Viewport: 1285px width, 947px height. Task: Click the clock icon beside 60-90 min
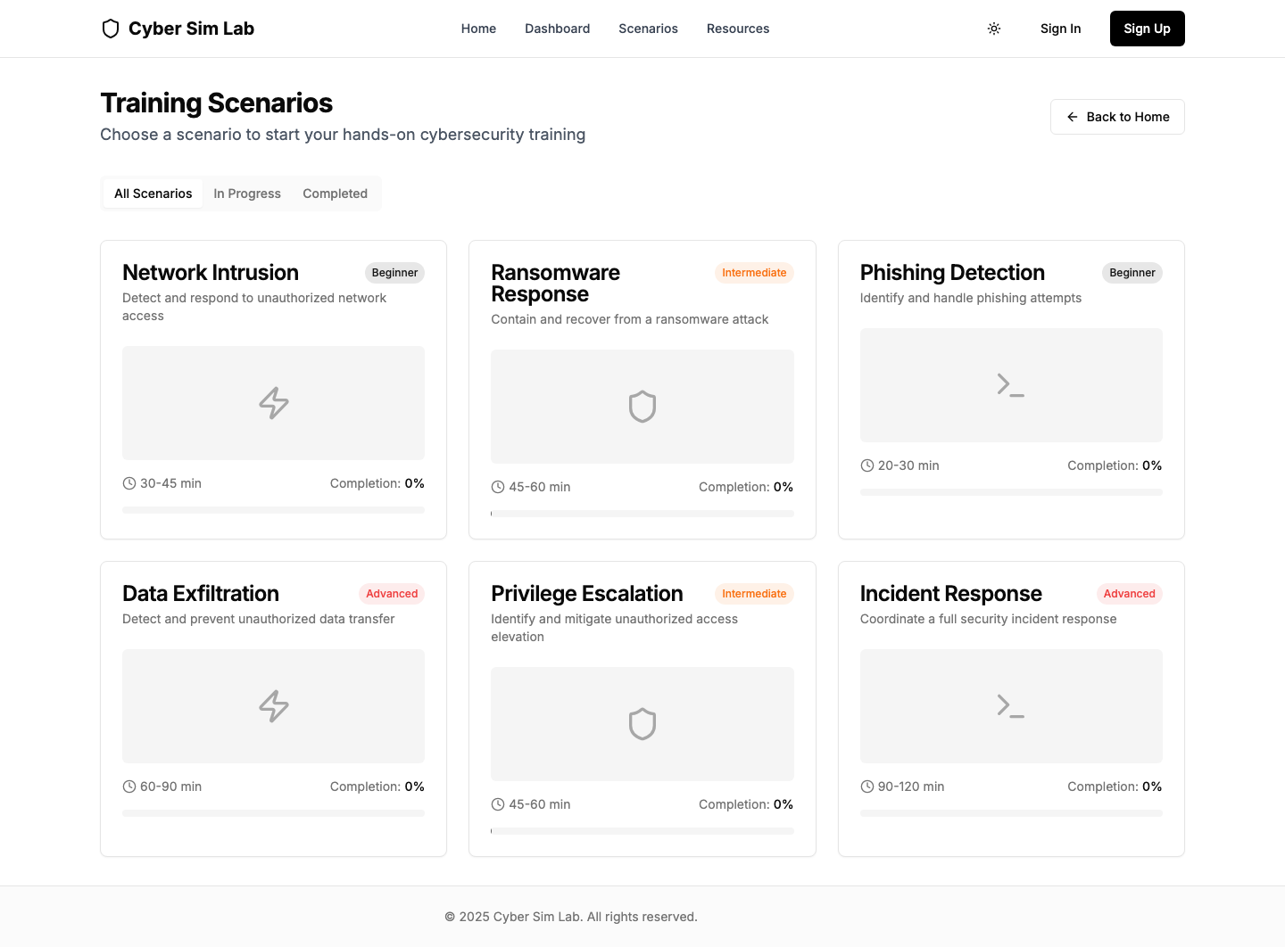(x=129, y=786)
